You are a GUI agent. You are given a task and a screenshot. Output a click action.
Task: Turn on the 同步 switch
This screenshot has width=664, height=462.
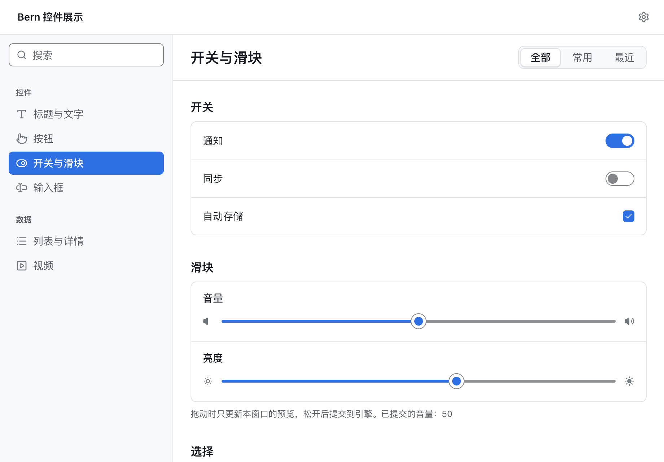[x=620, y=179]
